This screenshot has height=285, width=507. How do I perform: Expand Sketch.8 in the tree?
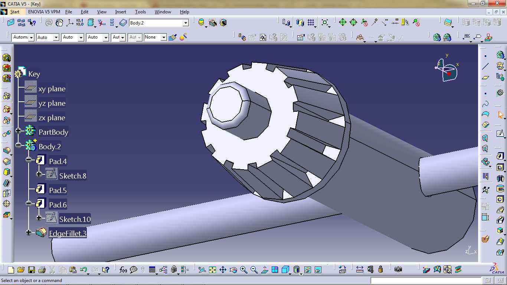(39, 174)
